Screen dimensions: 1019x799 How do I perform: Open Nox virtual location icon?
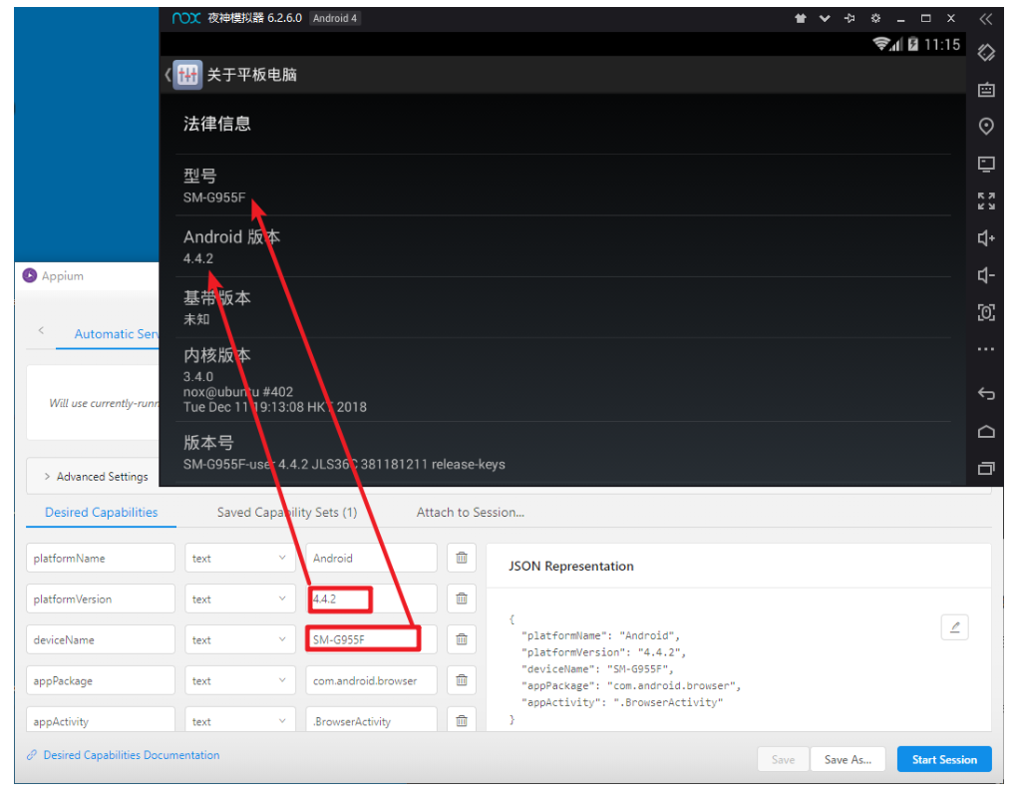[986, 126]
